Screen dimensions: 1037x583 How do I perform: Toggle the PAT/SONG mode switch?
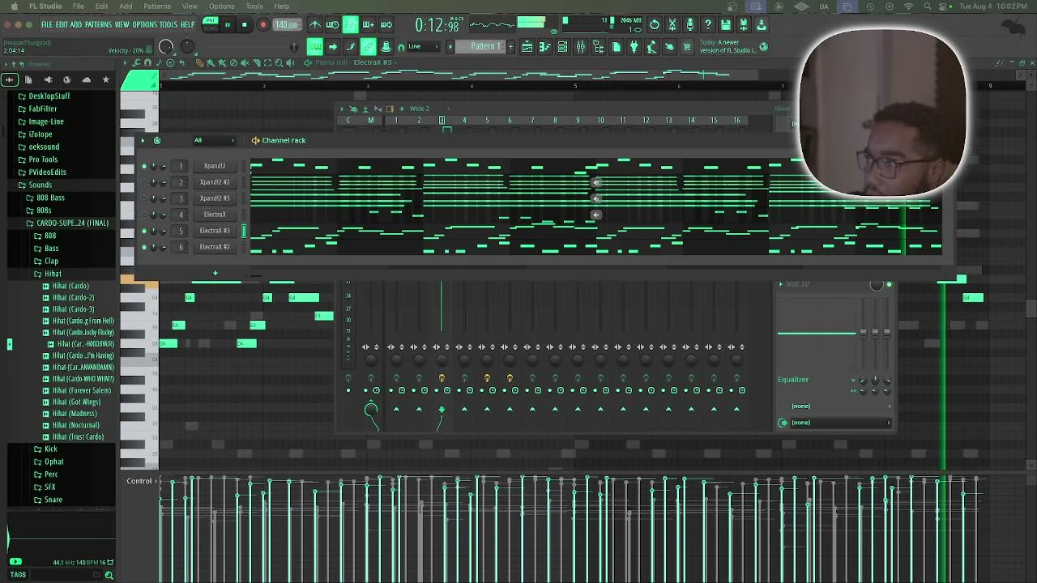(210, 23)
